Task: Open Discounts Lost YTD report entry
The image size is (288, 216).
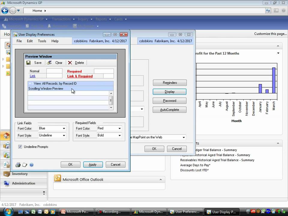Action: click(x=194, y=170)
